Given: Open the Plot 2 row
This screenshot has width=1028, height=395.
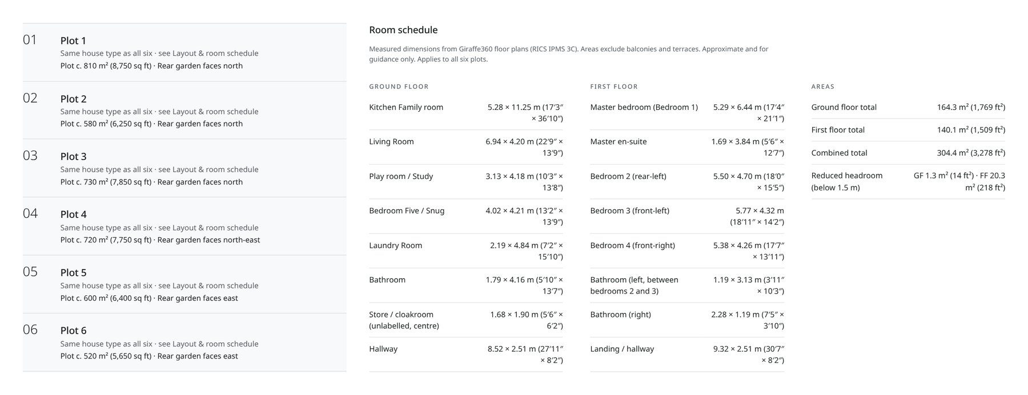Looking at the screenshot, I should (x=184, y=111).
